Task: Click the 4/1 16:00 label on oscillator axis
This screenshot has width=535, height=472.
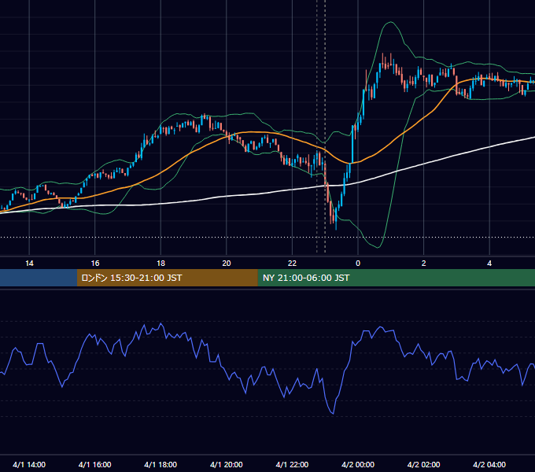Action: pos(95,464)
